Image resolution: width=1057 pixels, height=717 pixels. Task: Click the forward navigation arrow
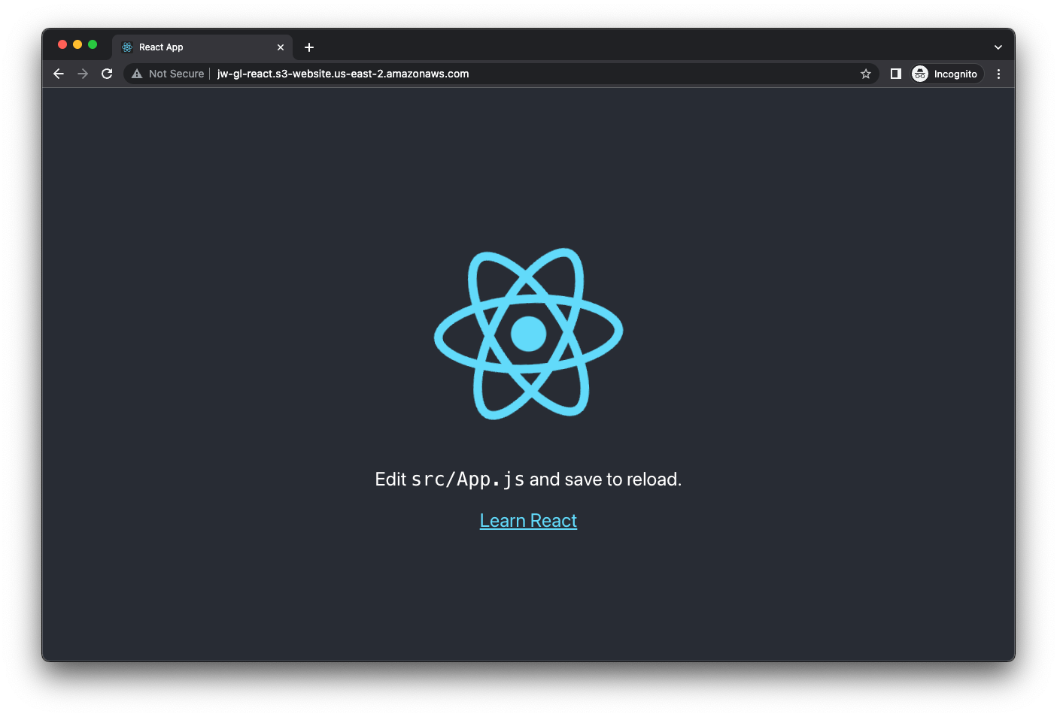(x=82, y=74)
